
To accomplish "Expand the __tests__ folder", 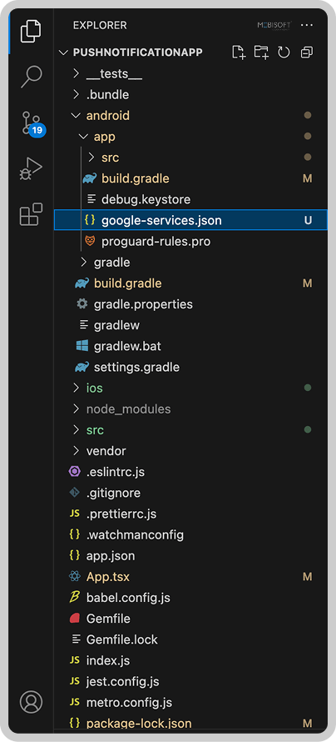I will click(76, 74).
